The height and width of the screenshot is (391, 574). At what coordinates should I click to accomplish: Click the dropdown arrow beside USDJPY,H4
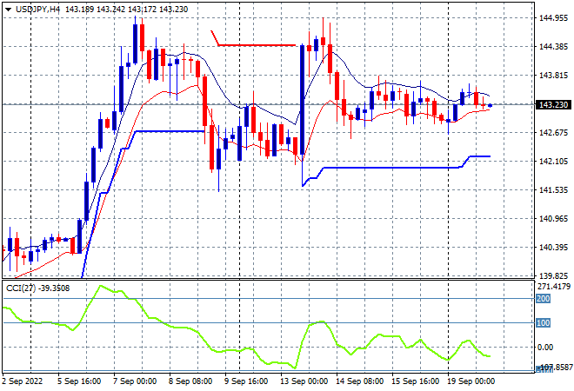pos(8,8)
